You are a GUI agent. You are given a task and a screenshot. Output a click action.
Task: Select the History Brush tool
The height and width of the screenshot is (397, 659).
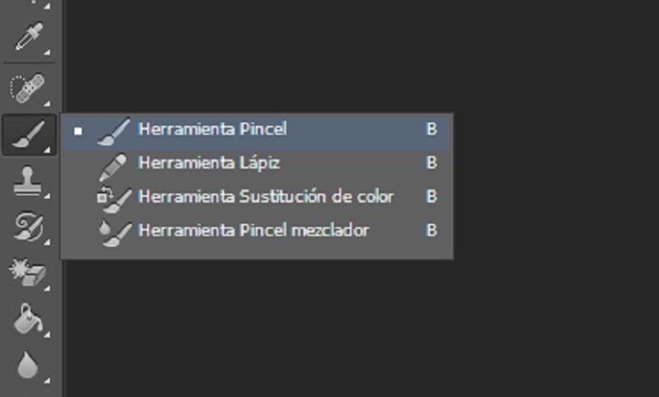[28, 226]
